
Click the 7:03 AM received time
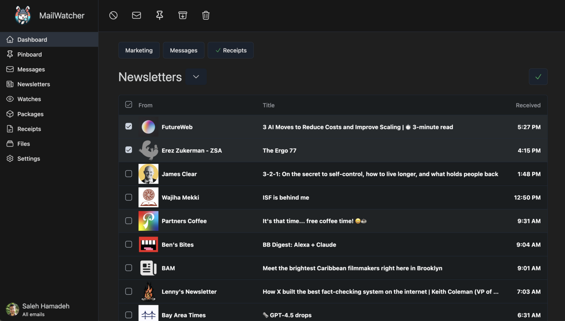tap(529, 292)
